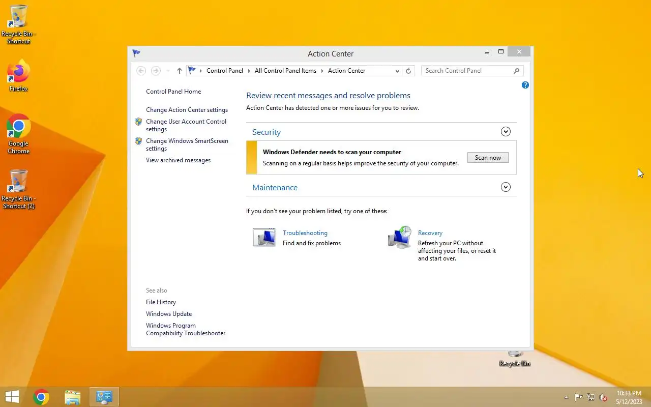Select Control Panel in the breadcrumb

(225, 71)
